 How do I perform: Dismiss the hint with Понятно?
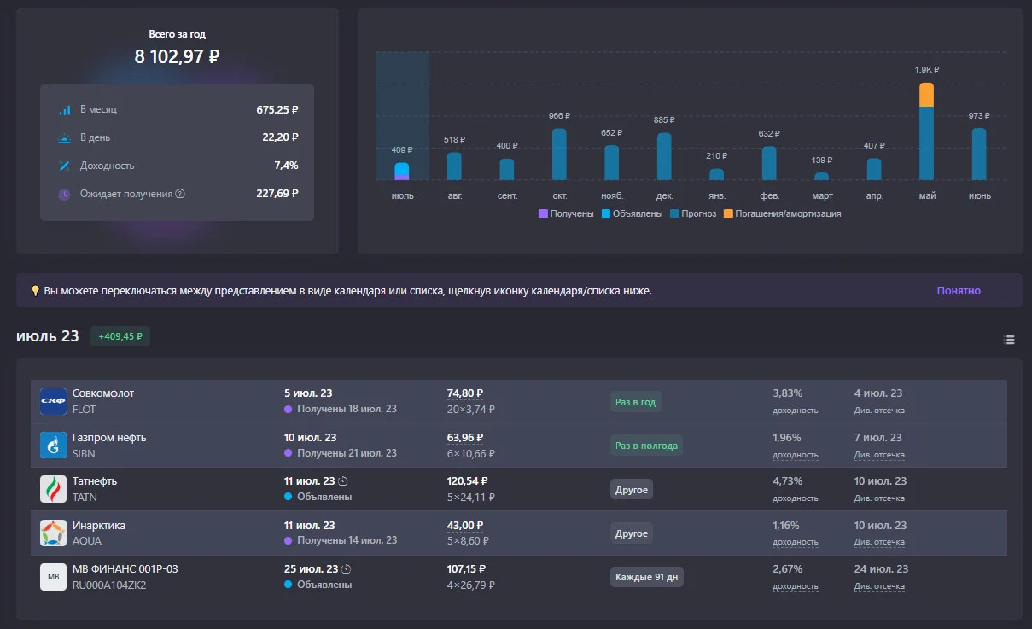coord(959,290)
